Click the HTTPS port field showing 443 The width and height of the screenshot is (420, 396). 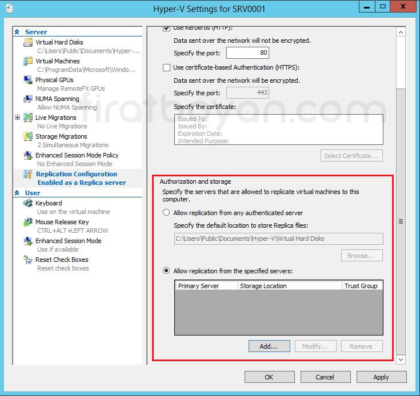point(248,93)
